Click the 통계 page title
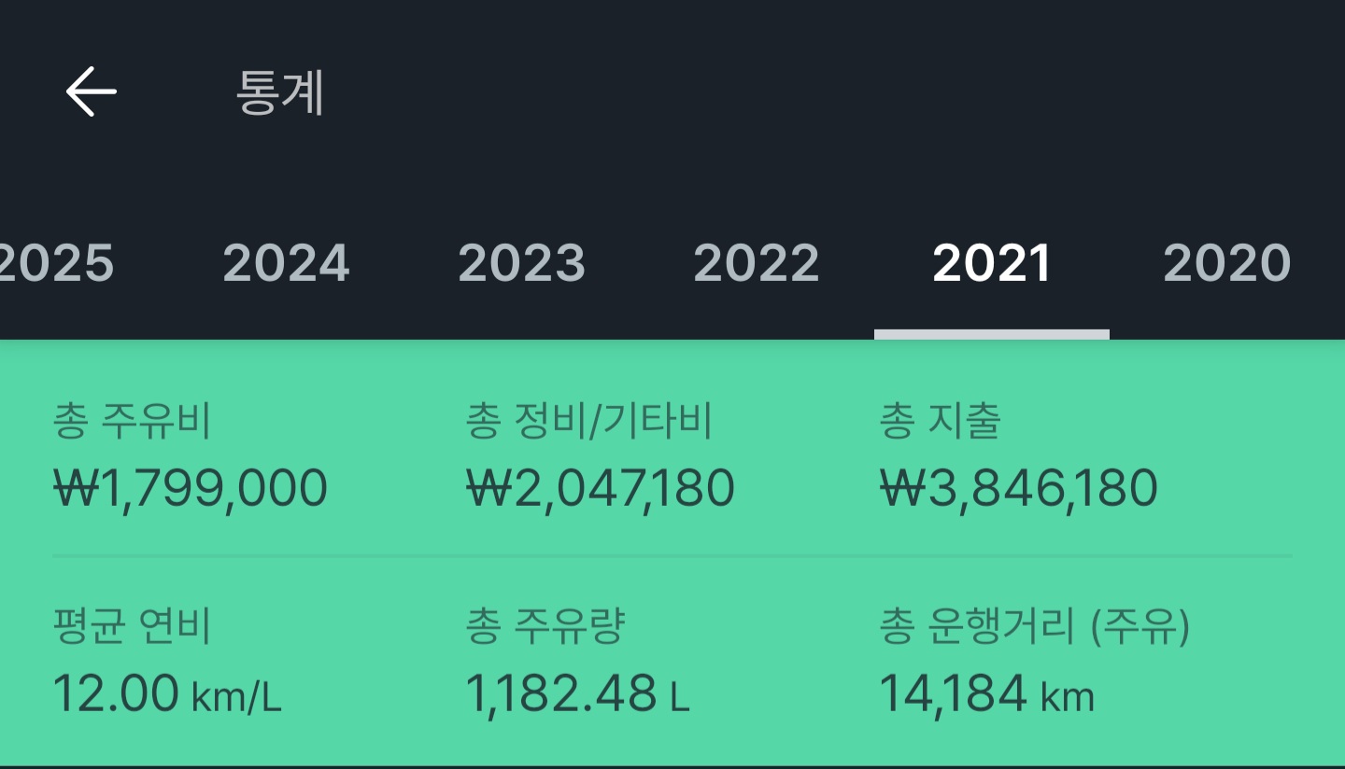The height and width of the screenshot is (769, 1345). click(x=279, y=93)
